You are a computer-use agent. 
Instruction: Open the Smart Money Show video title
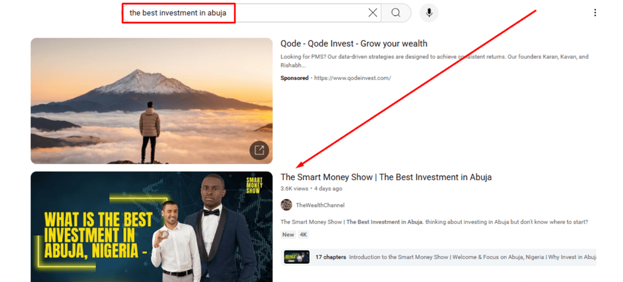[386, 177]
